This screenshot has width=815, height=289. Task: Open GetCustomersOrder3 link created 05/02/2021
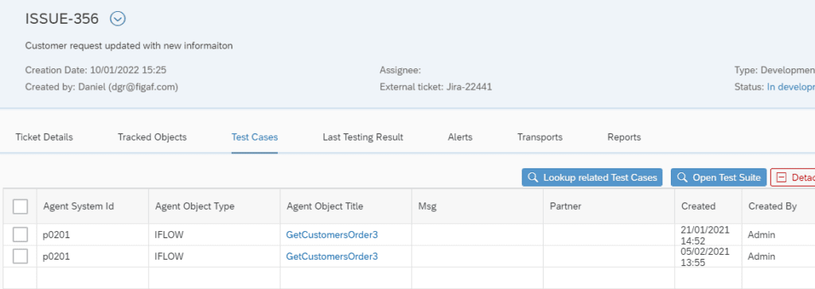tap(332, 256)
